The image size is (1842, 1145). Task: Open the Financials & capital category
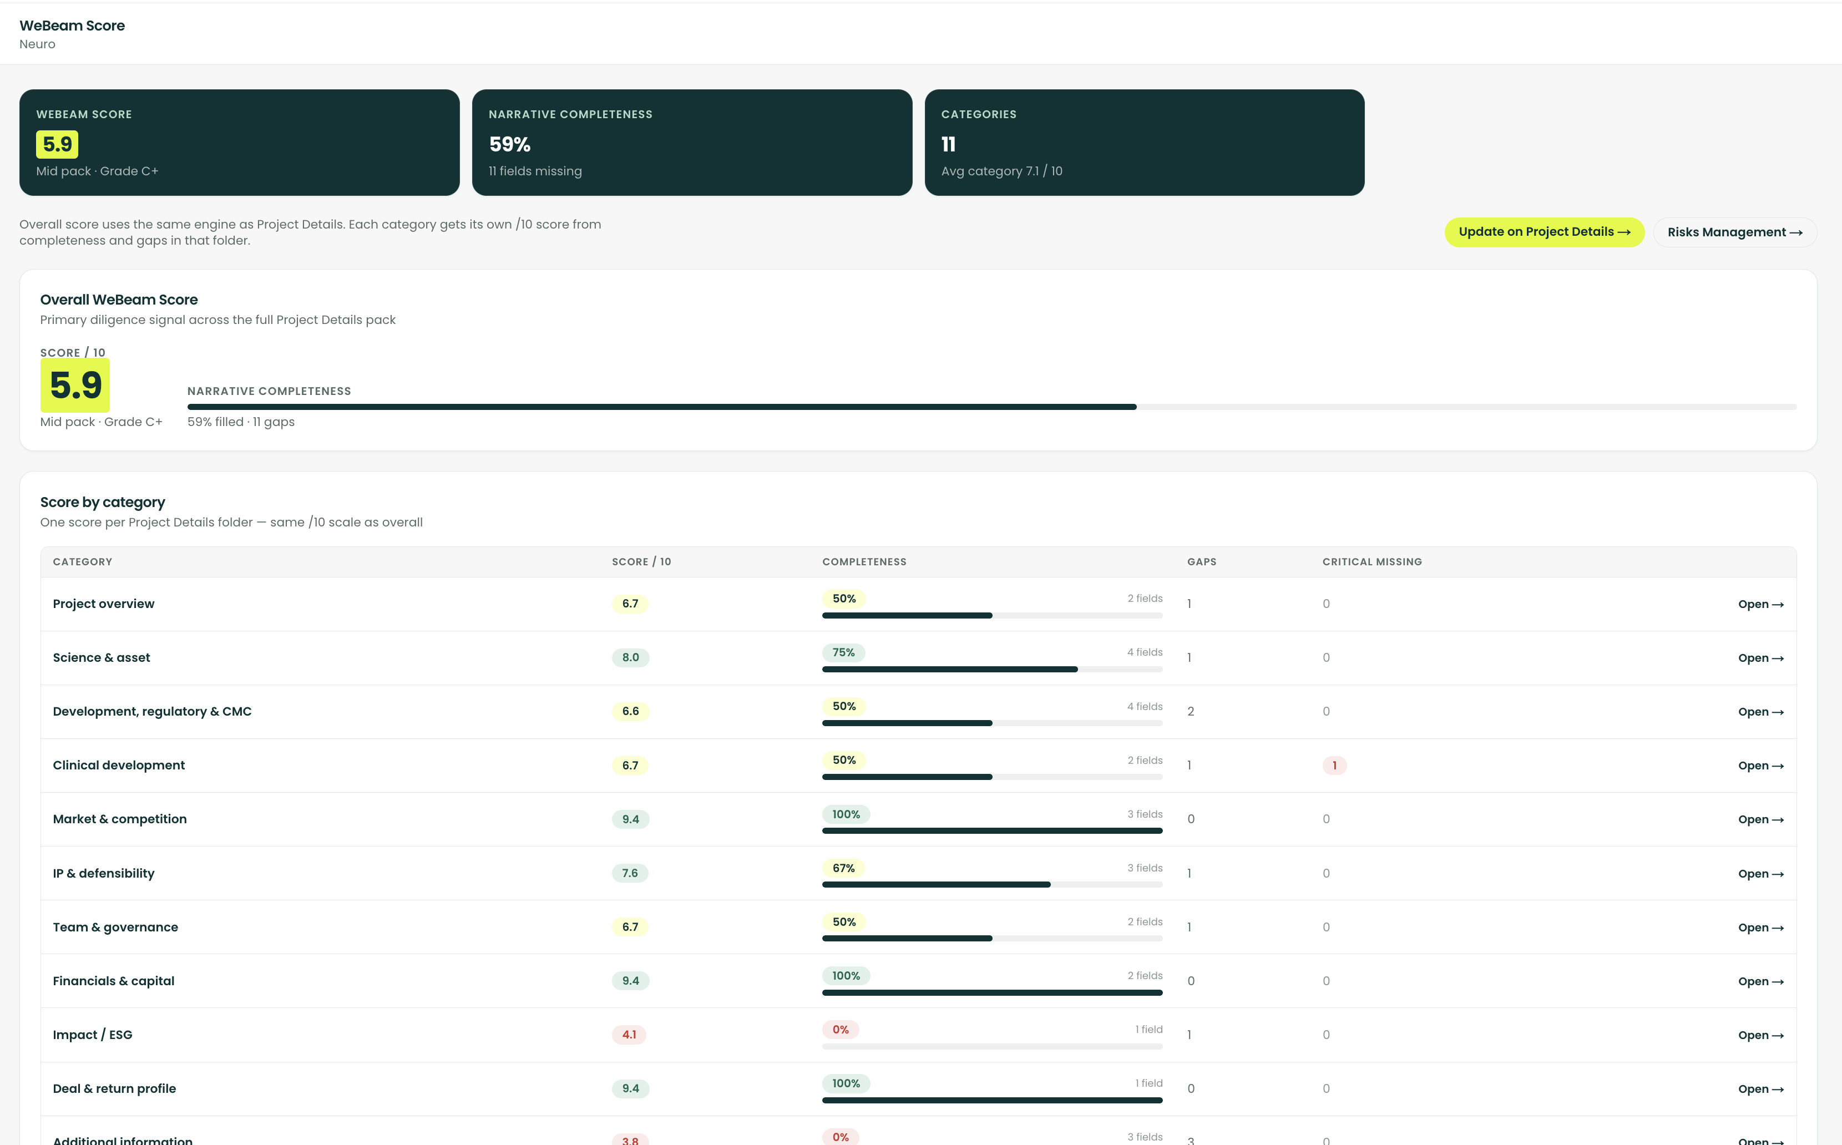tap(1760, 981)
